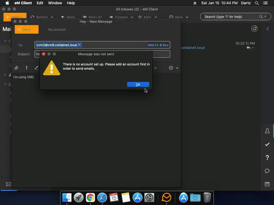The width and height of the screenshot is (274, 205).
Task: Open the Window menu
Action: pos(55,3)
